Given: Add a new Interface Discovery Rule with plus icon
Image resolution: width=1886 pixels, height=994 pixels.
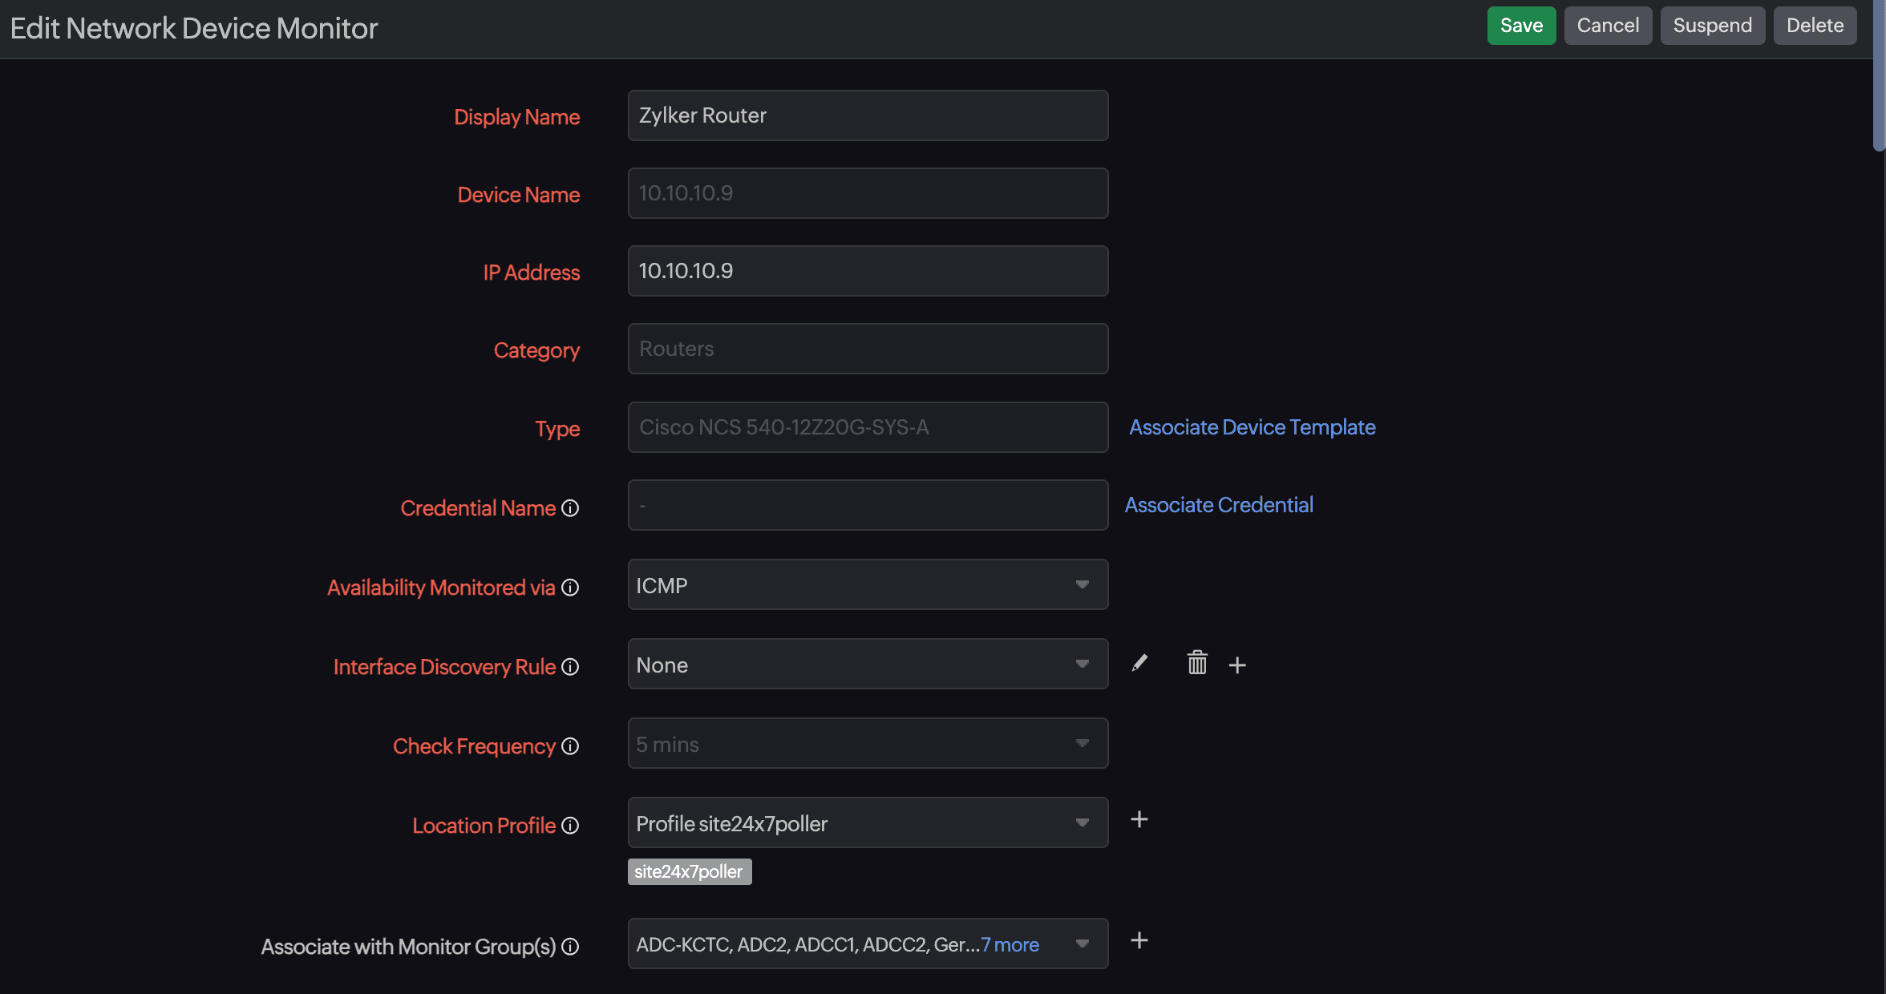Looking at the screenshot, I should click(1237, 665).
